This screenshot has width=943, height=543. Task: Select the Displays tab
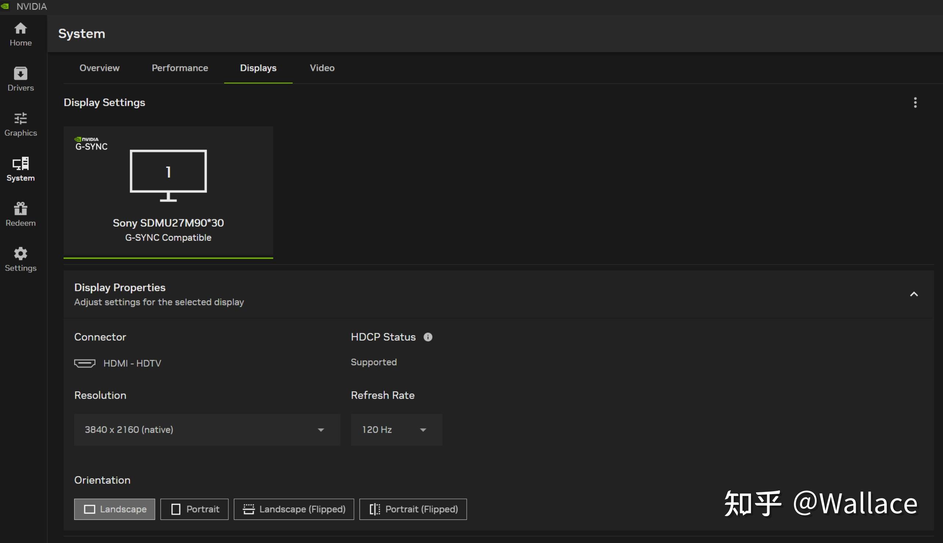tap(258, 68)
